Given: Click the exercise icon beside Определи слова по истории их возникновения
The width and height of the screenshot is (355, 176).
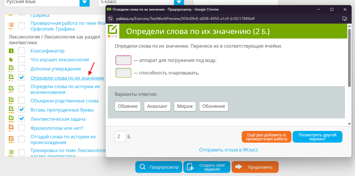Looking at the screenshot, I should [11, 89].
